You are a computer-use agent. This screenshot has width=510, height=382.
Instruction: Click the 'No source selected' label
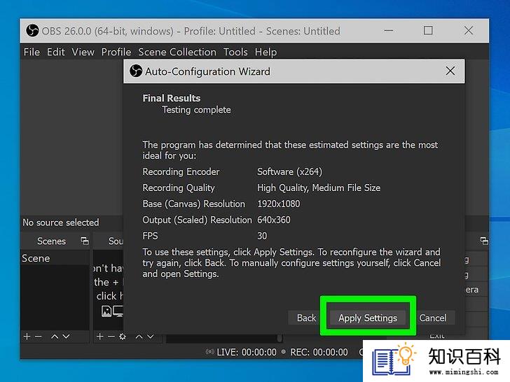61,222
